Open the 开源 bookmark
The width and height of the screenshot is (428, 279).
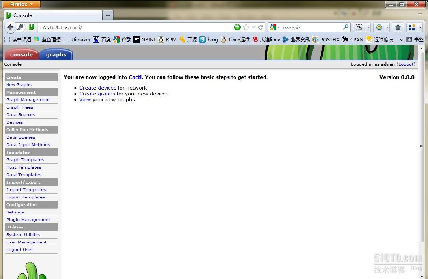pos(188,39)
